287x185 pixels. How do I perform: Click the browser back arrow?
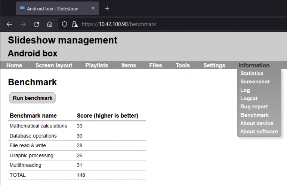[x=9, y=24]
